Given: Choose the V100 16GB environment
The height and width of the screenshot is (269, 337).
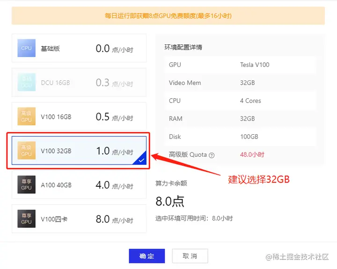Looking at the screenshot, I should (x=79, y=116).
